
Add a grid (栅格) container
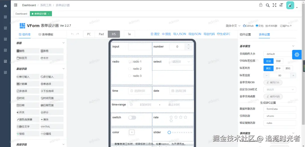(x=28, y=51)
